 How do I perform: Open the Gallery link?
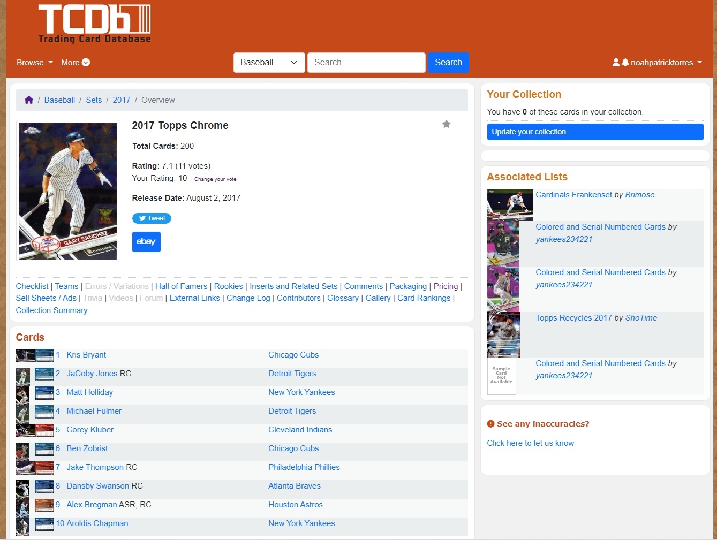point(378,298)
